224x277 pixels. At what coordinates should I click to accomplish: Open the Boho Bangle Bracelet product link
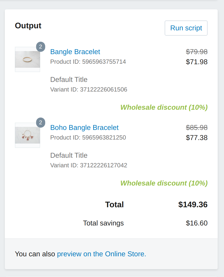click(x=84, y=128)
